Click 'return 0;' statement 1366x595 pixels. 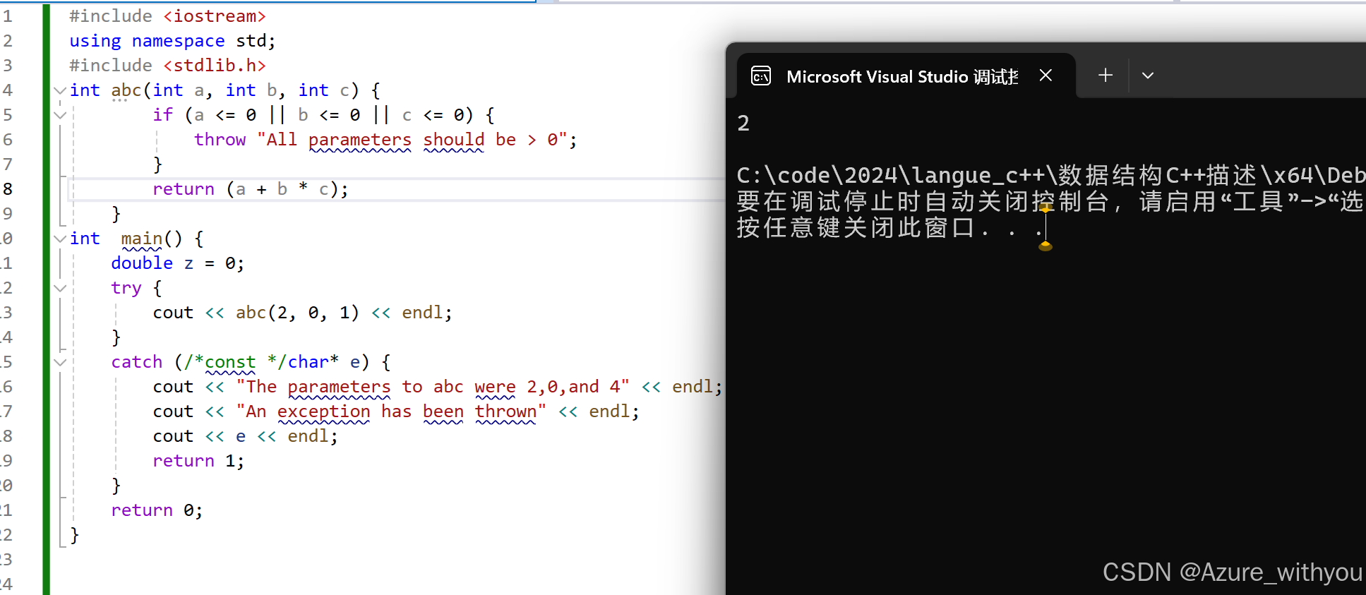157,510
